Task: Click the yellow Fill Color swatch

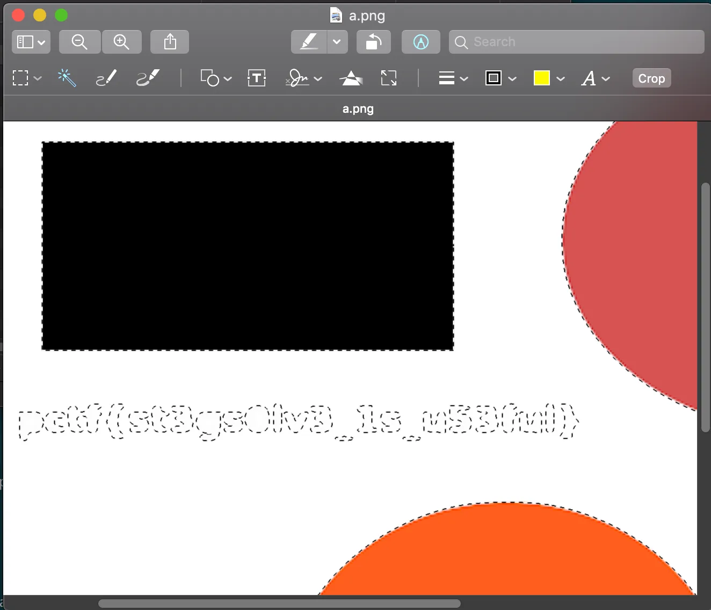Action: coord(542,78)
